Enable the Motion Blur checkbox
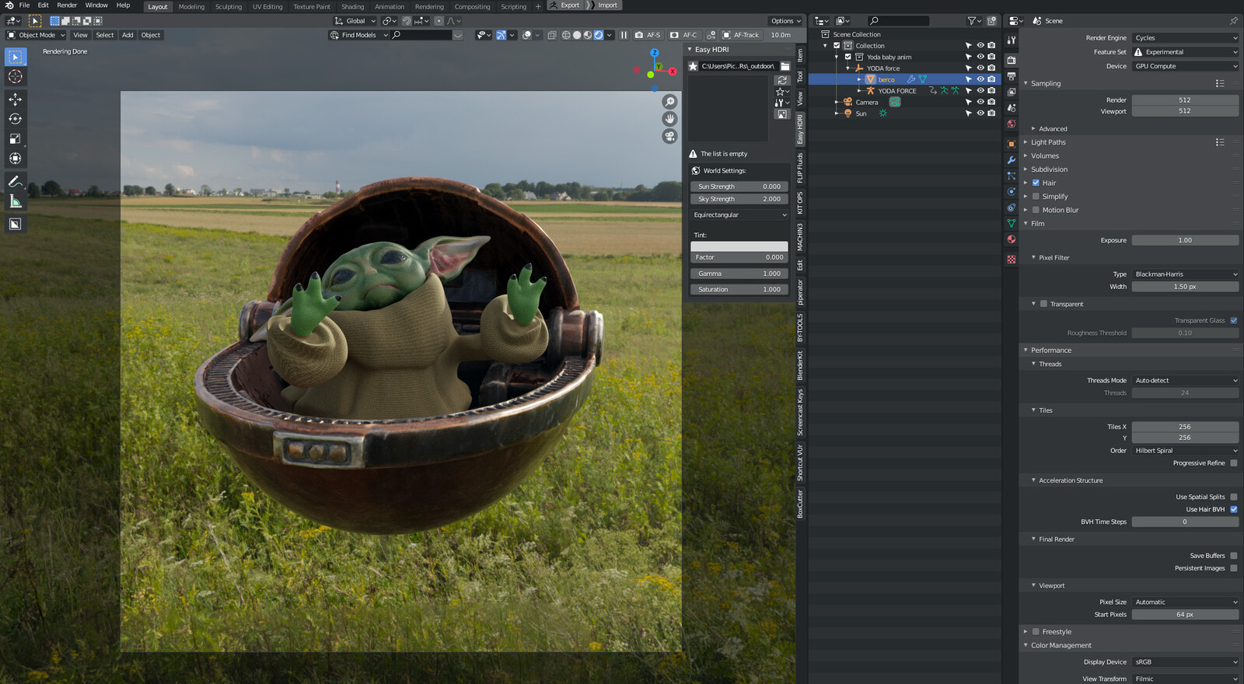Screen dimensions: 1244x684 [x=1036, y=210]
